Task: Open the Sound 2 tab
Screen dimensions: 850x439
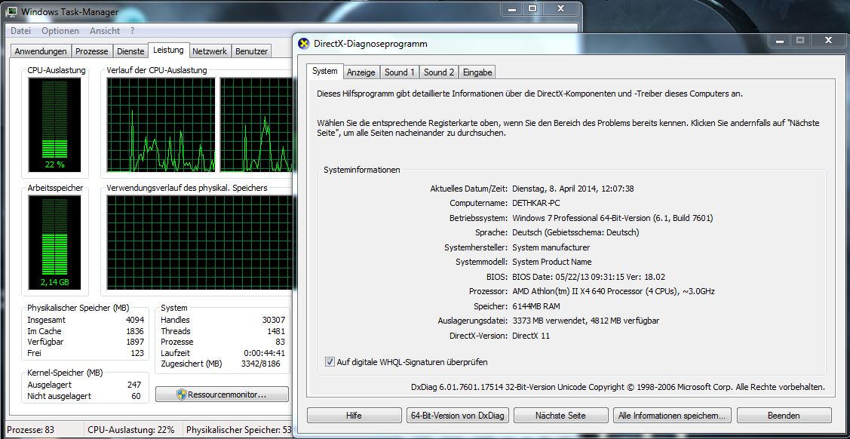Action: 438,72
